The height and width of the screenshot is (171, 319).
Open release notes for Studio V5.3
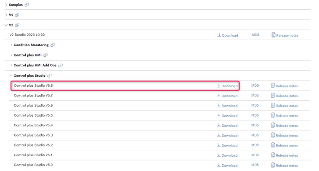click(x=284, y=135)
